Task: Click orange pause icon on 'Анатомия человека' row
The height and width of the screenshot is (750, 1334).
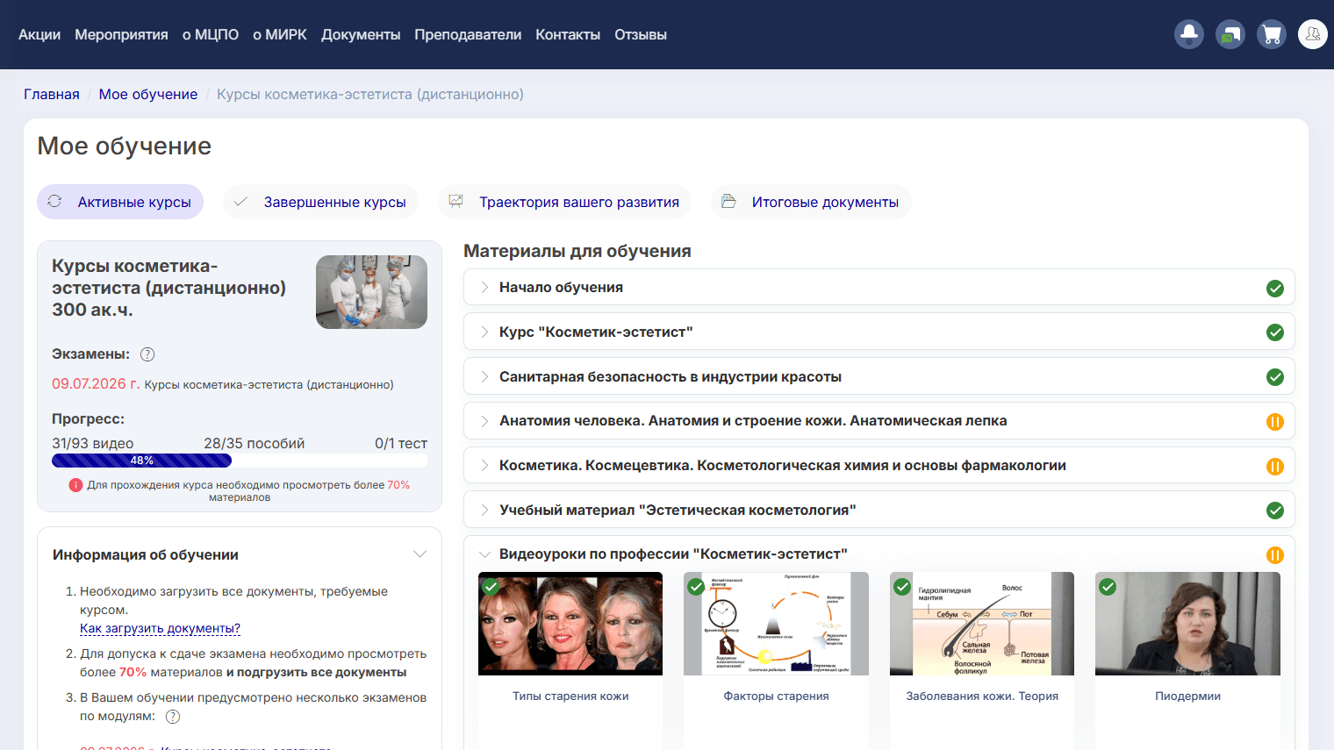Action: tap(1275, 422)
